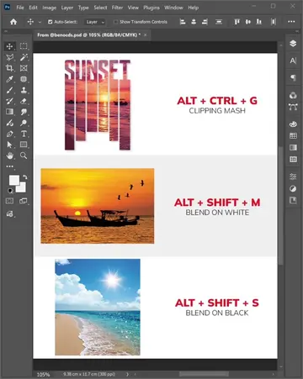This screenshot has width=303, height=379.
Task: Toggle Quick Mask mode
Action: point(9,201)
